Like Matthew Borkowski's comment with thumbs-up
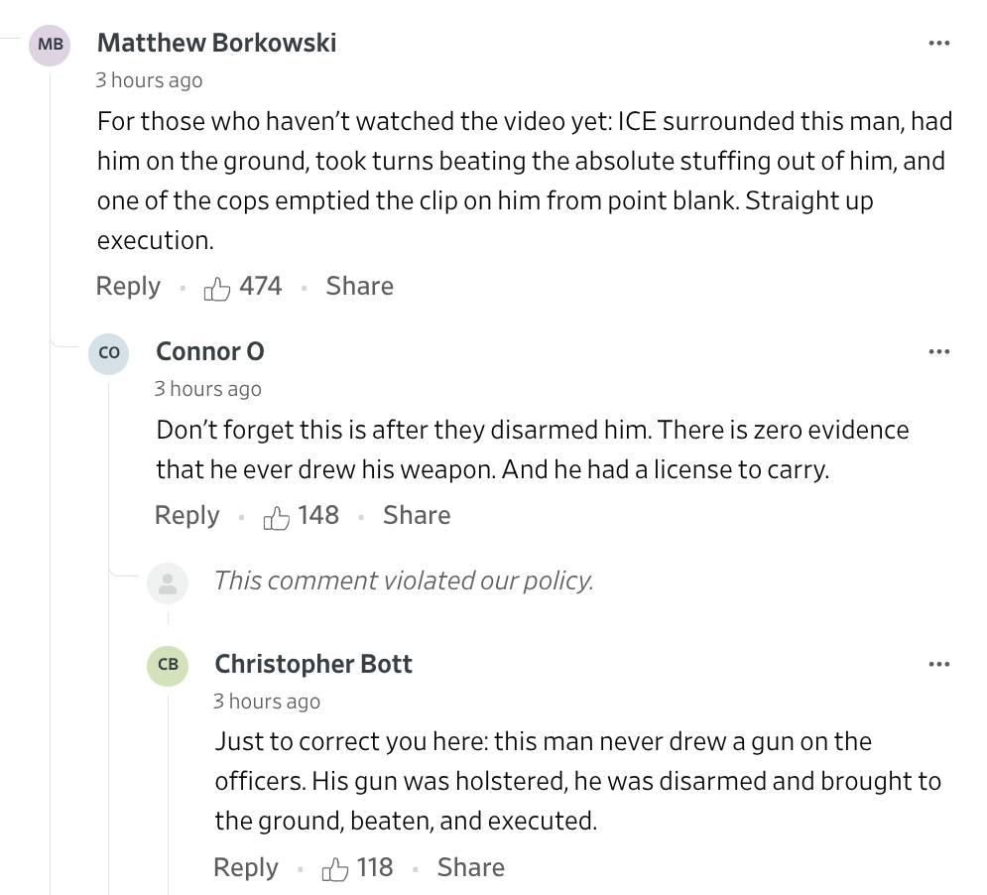 tap(217, 288)
